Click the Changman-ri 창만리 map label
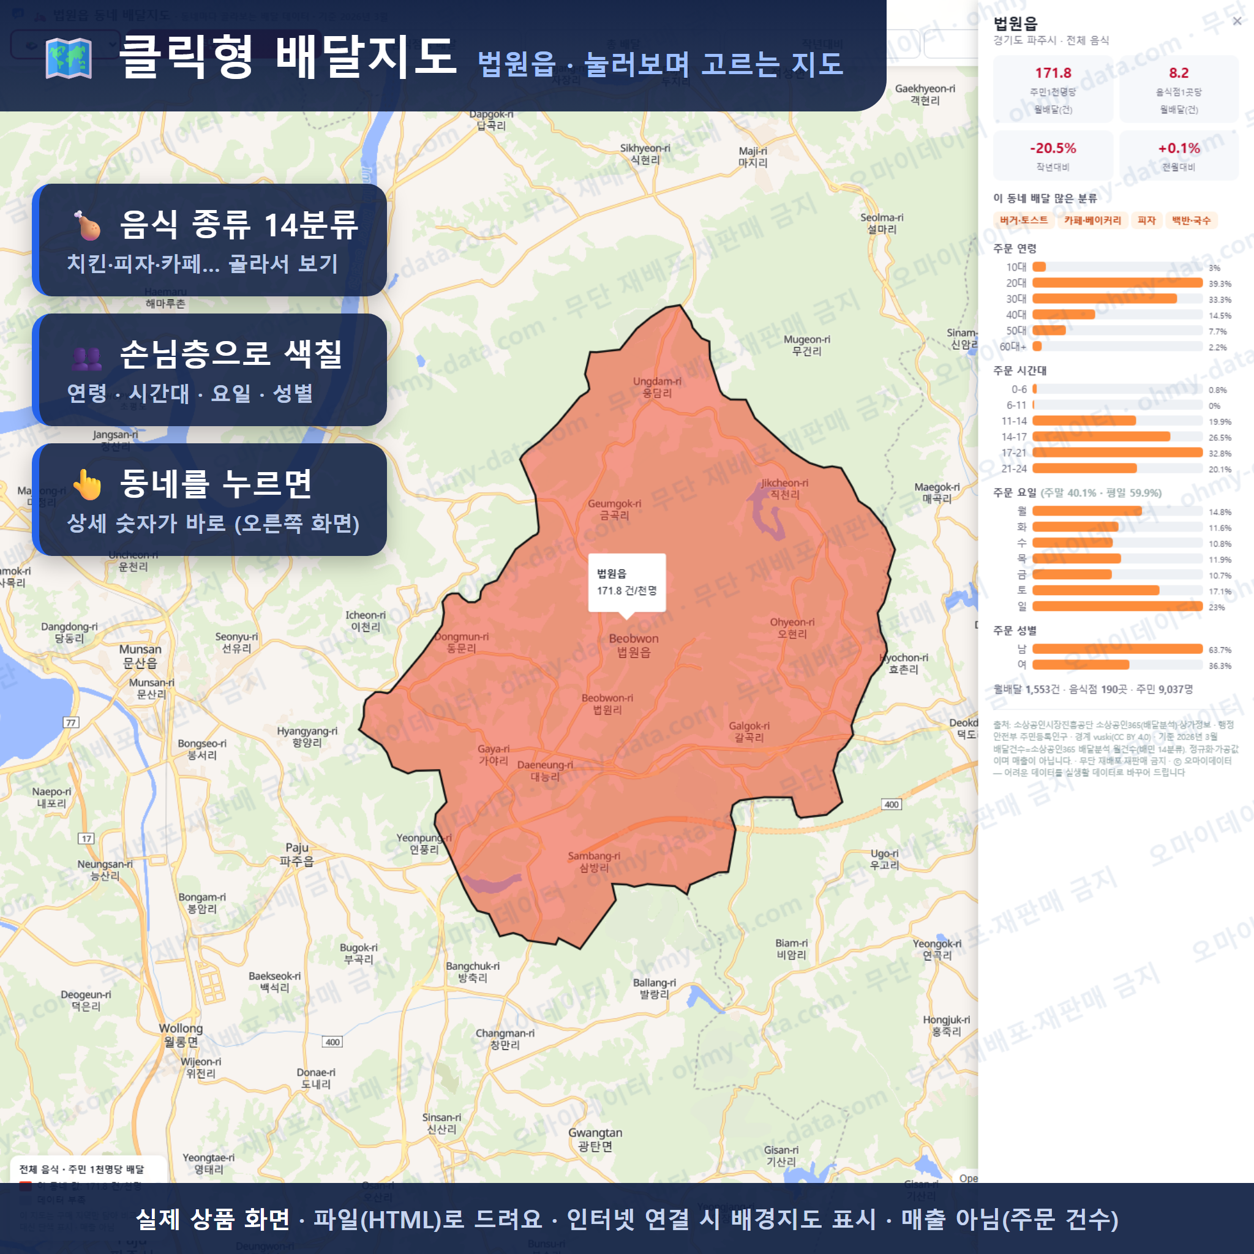The height and width of the screenshot is (1254, 1254). [505, 1038]
